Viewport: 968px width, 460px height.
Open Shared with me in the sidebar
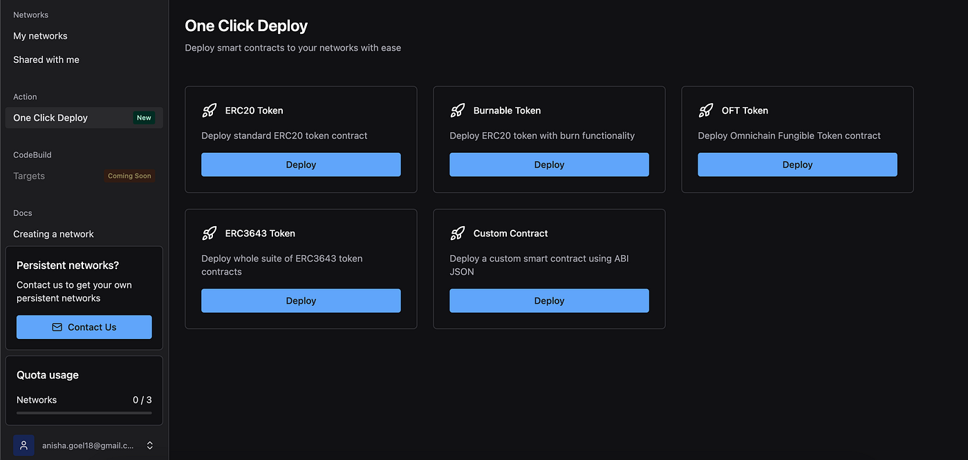(46, 59)
